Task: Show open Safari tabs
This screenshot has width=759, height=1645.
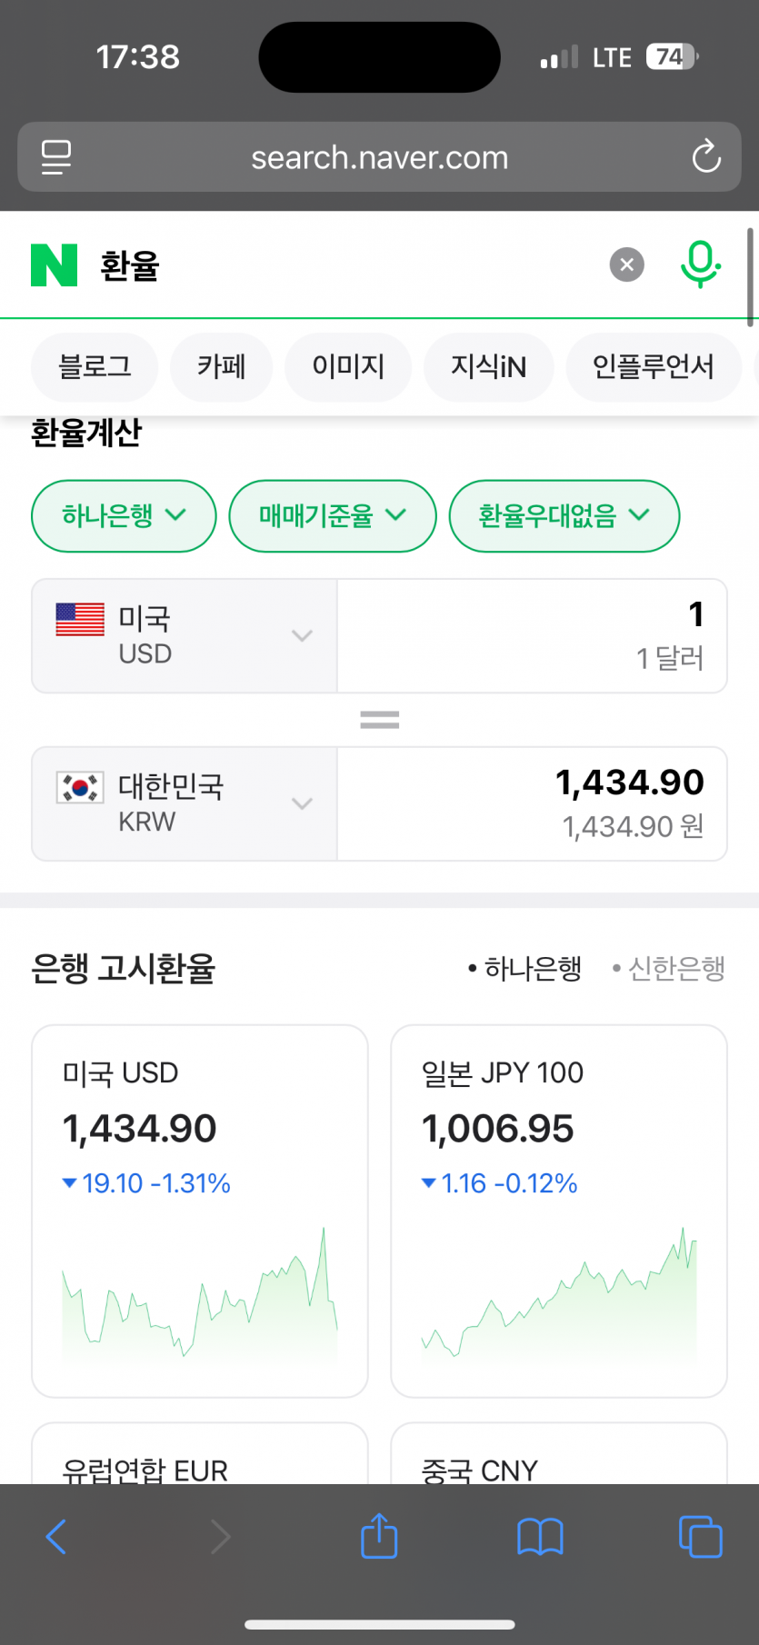Action: (700, 1537)
